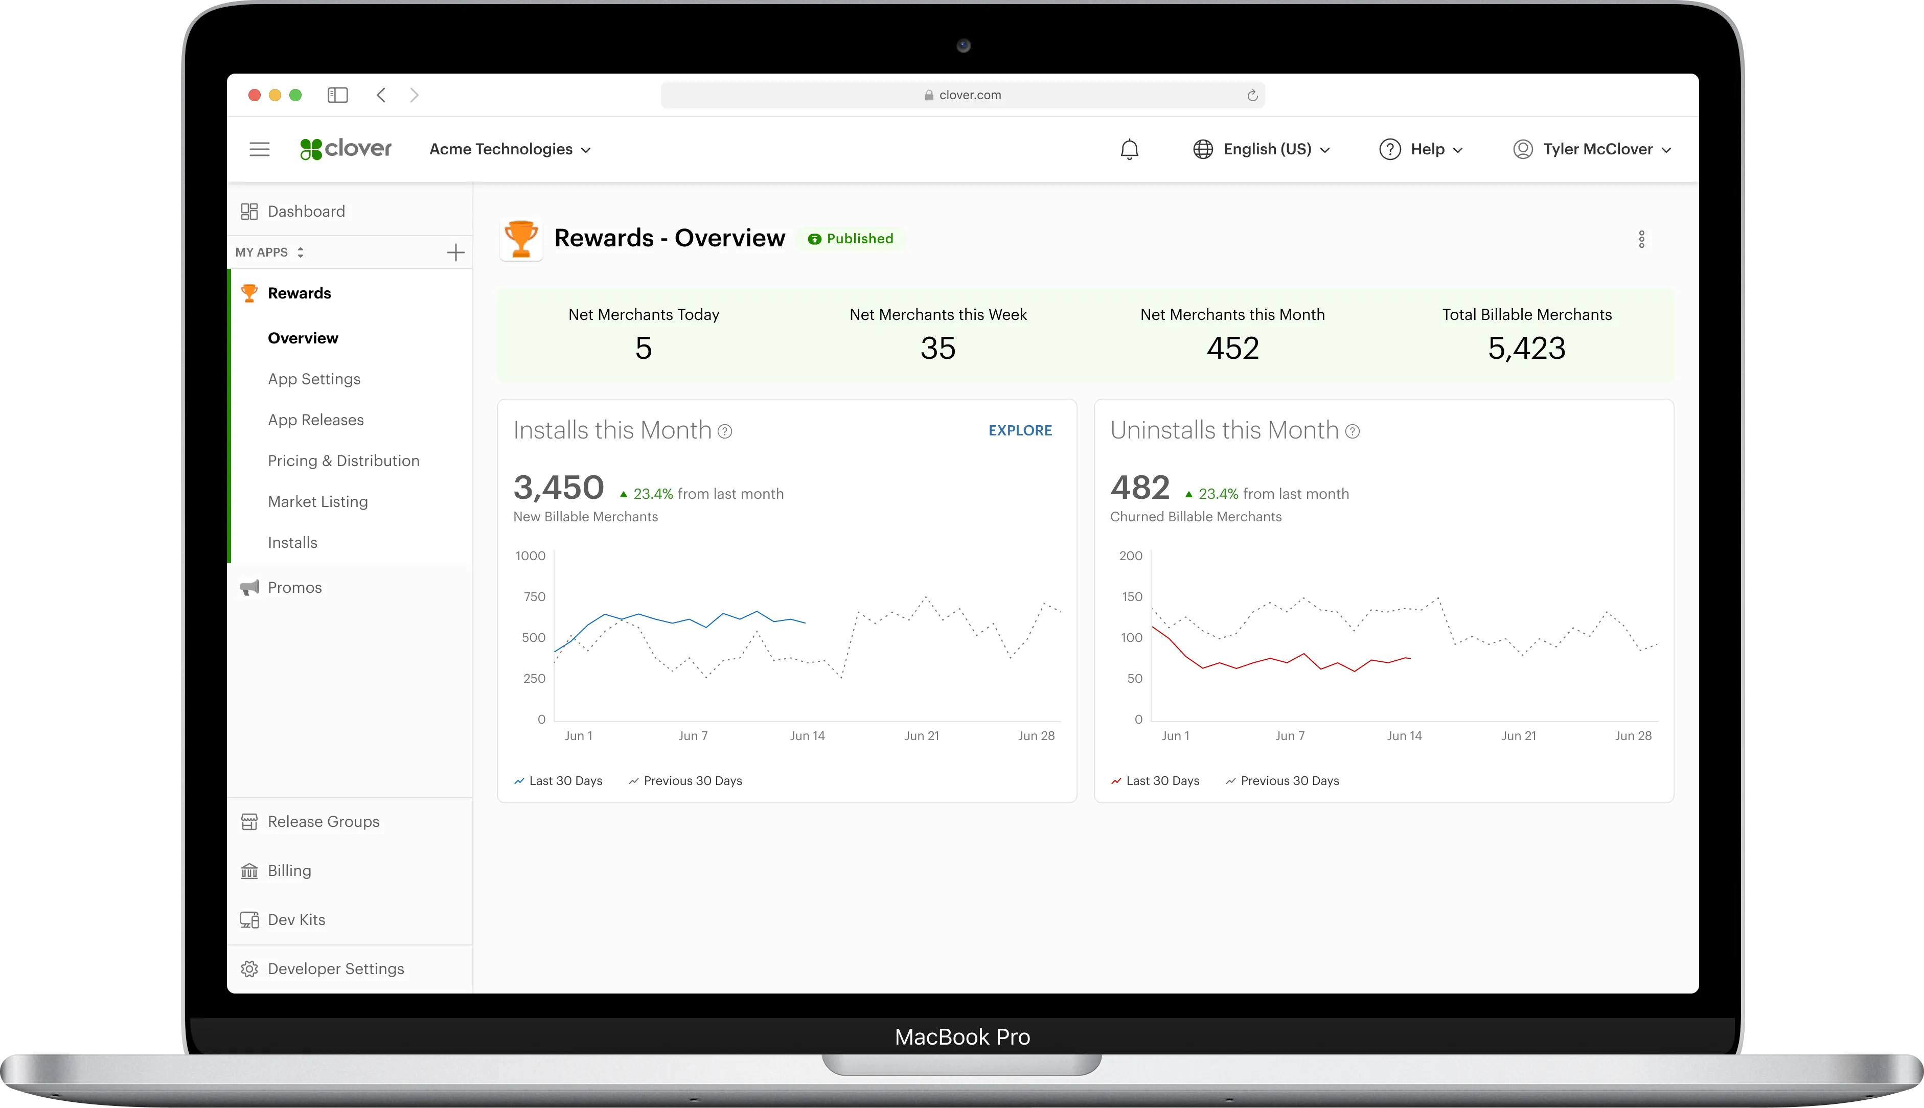The image size is (1924, 1108).
Task: Go to Pricing & Distribution page
Action: coord(343,460)
